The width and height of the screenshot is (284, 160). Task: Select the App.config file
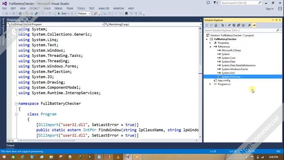224,80
